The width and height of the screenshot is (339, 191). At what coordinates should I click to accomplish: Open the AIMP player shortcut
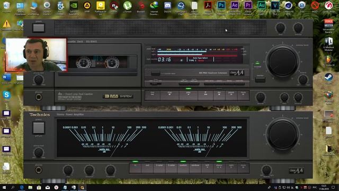87,7
